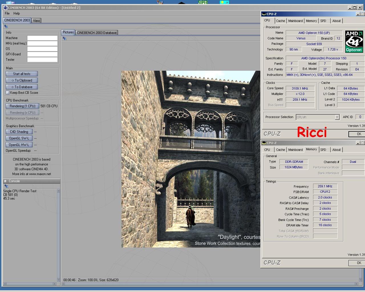Screen dimensions: 365x292
Task: Copy results with To Clipboard button
Action: (x=22, y=80)
